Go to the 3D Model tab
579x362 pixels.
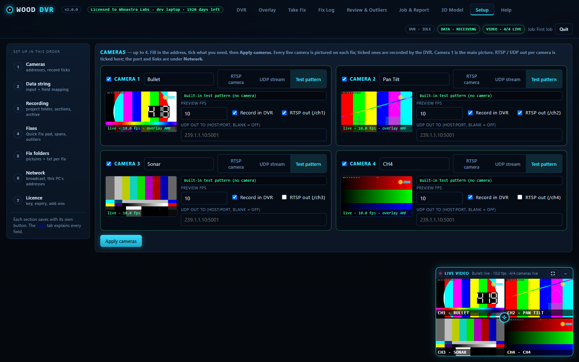tap(452, 10)
